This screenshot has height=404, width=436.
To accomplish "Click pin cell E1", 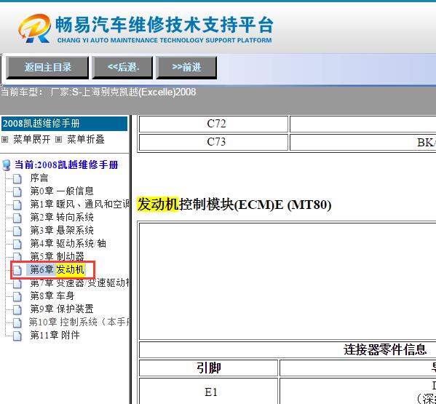I will pyautogui.click(x=209, y=392).
